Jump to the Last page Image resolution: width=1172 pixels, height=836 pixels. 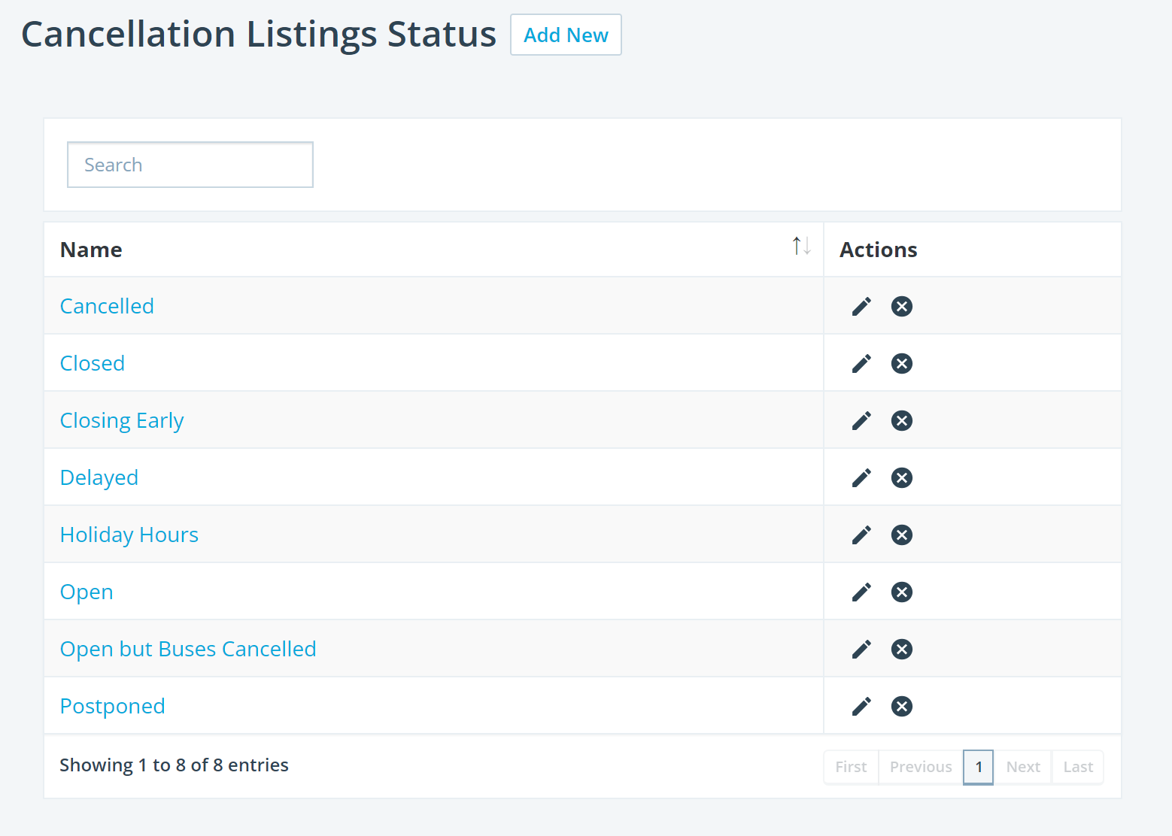[x=1077, y=767]
